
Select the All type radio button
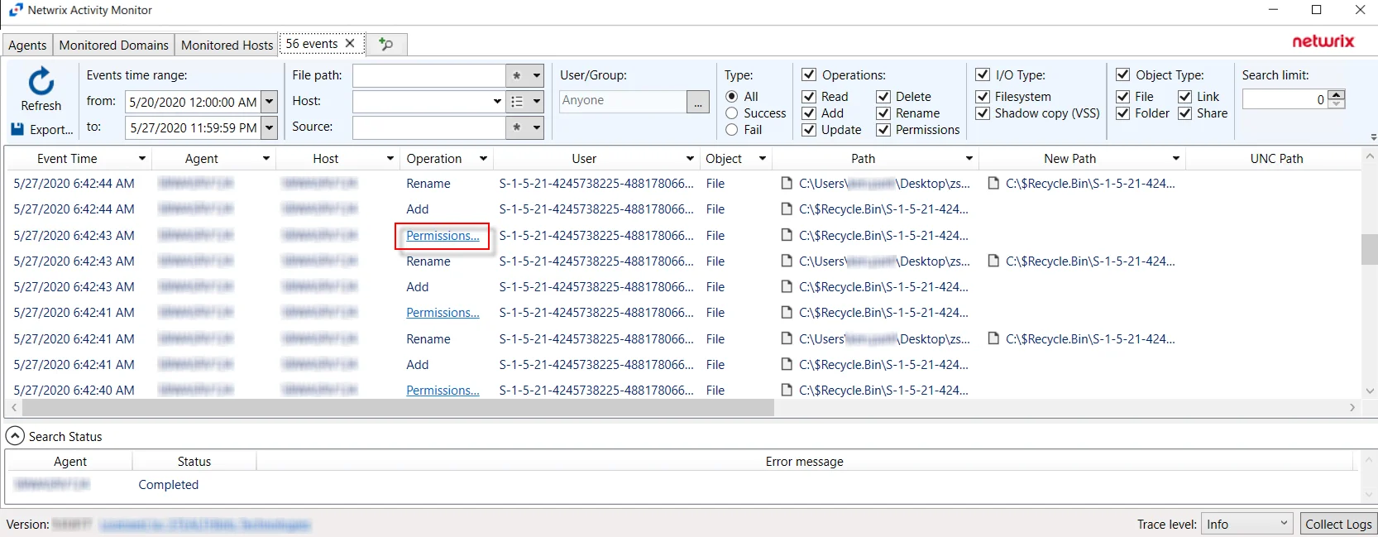click(732, 97)
